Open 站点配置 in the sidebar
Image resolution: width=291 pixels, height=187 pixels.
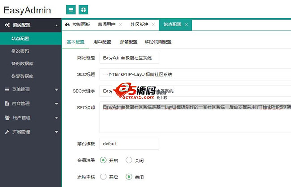(x=31, y=39)
